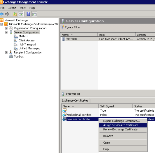
Task: Click the Server Configuration tree server icon
Action: pos(11,32)
